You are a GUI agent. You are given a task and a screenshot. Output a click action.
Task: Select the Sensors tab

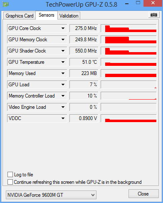pos(47,15)
